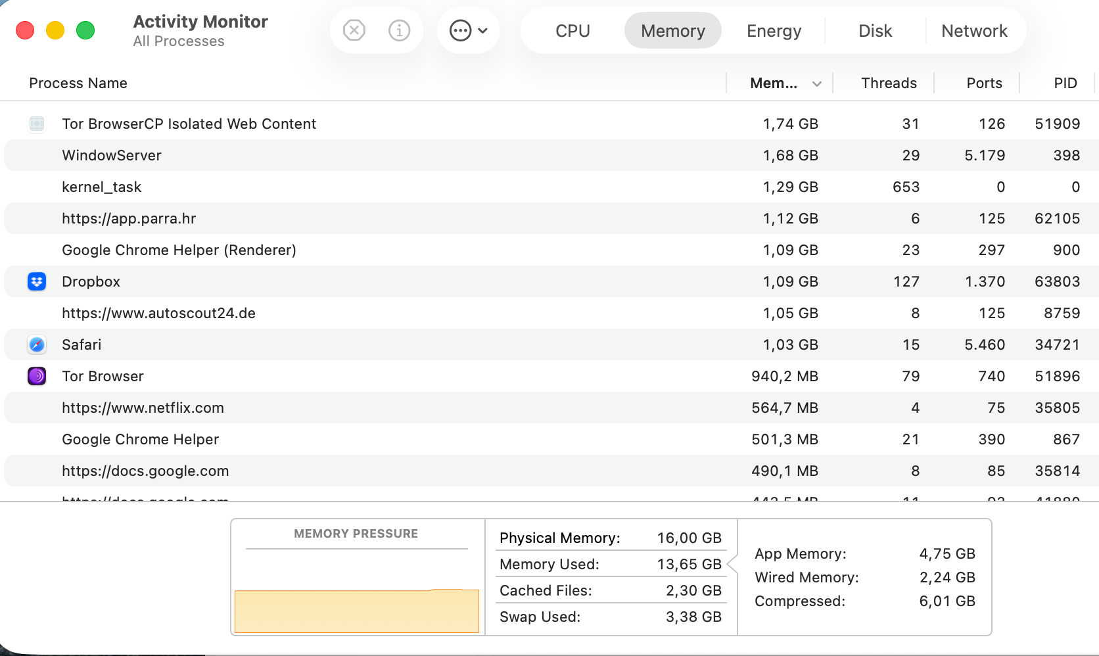Click PID 63803

(1057, 282)
